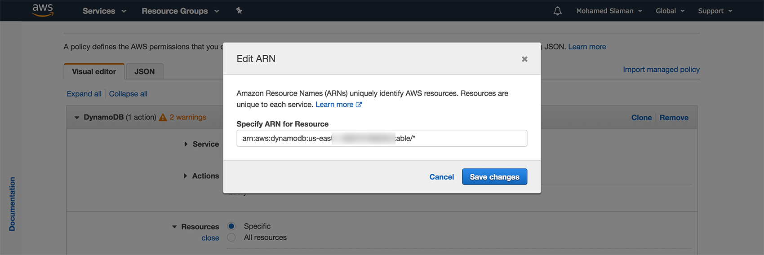Click the 2 warnings indicator
This screenshot has height=255, width=764.
(182, 117)
